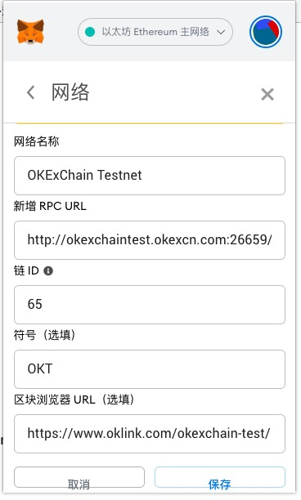Focus the 新增 RPC URL input
This screenshot has width=301, height=500.
[150, 240]
